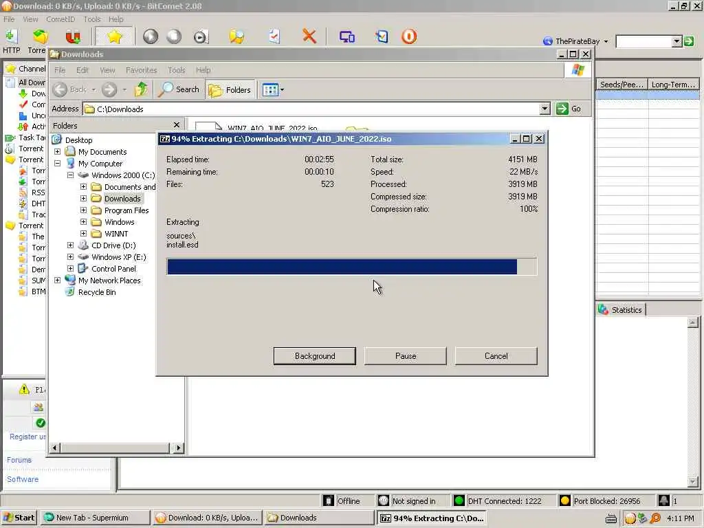Open the Tools menu in Downloads window

point(177,70)
